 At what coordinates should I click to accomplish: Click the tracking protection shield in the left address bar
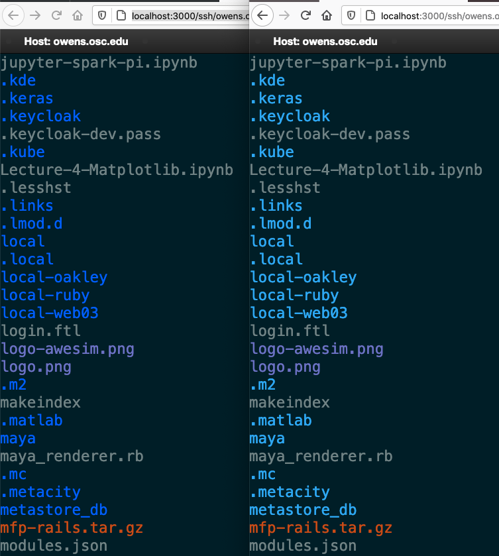tap(103, 15)
